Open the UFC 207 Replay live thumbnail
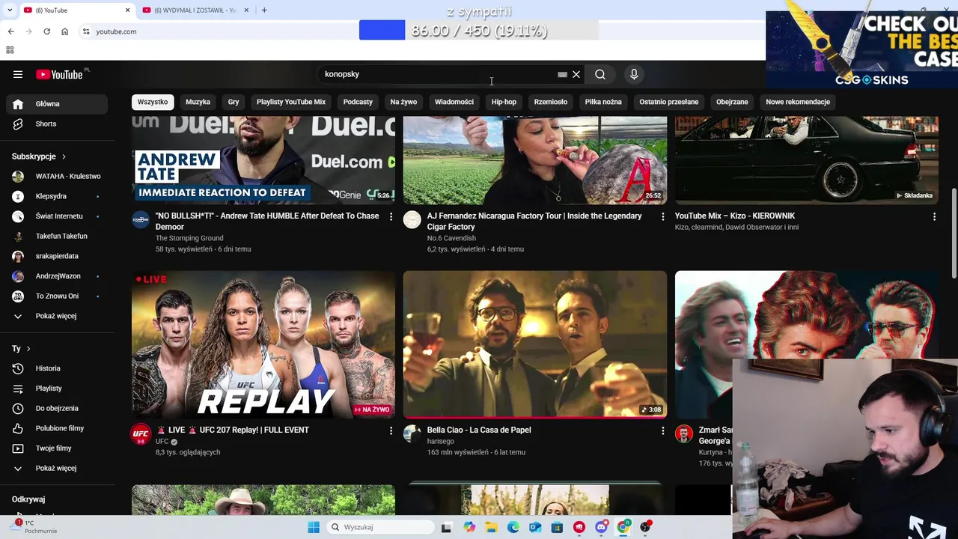 click(263, 344)
